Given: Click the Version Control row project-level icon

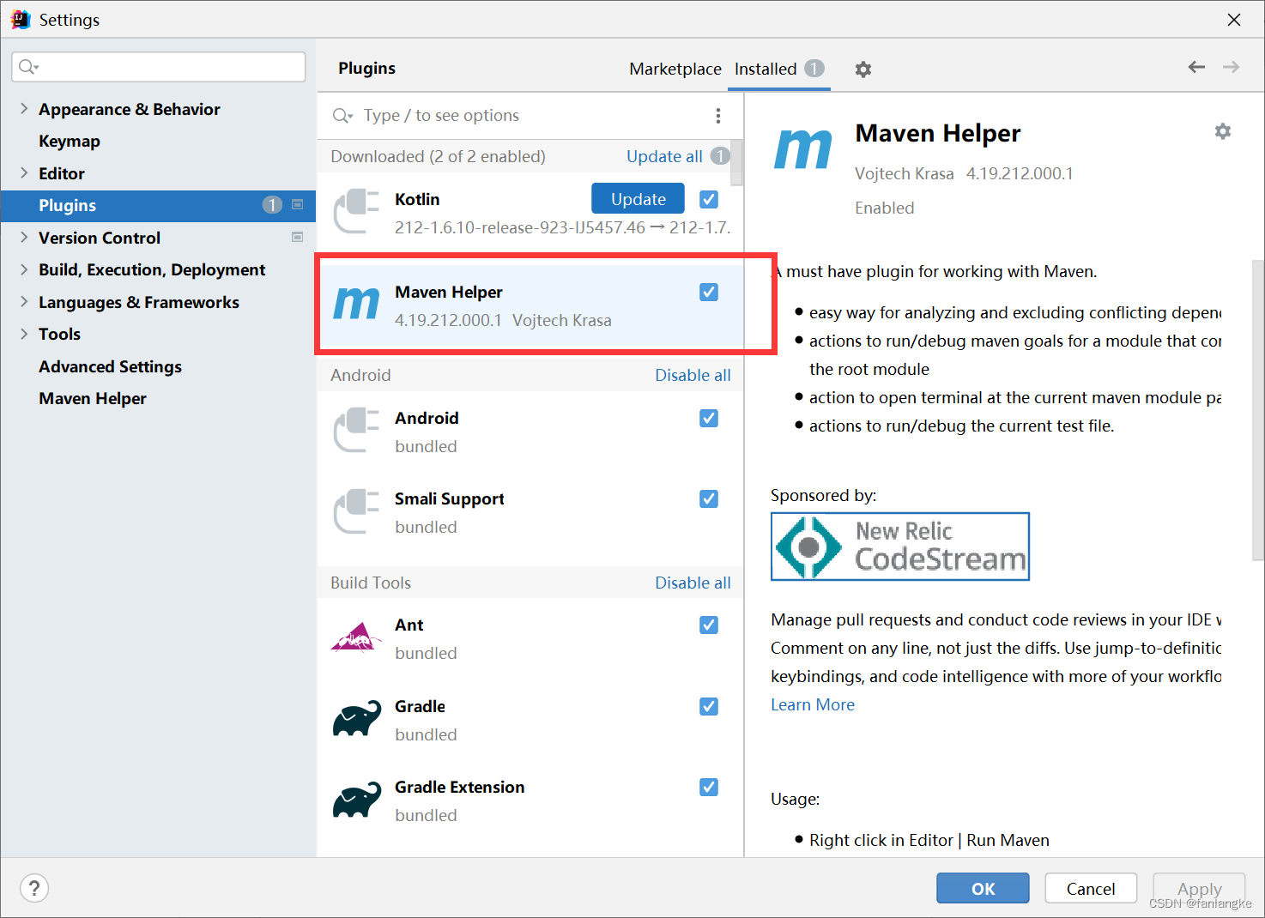Looking at the screenshot, I should 298,237.
